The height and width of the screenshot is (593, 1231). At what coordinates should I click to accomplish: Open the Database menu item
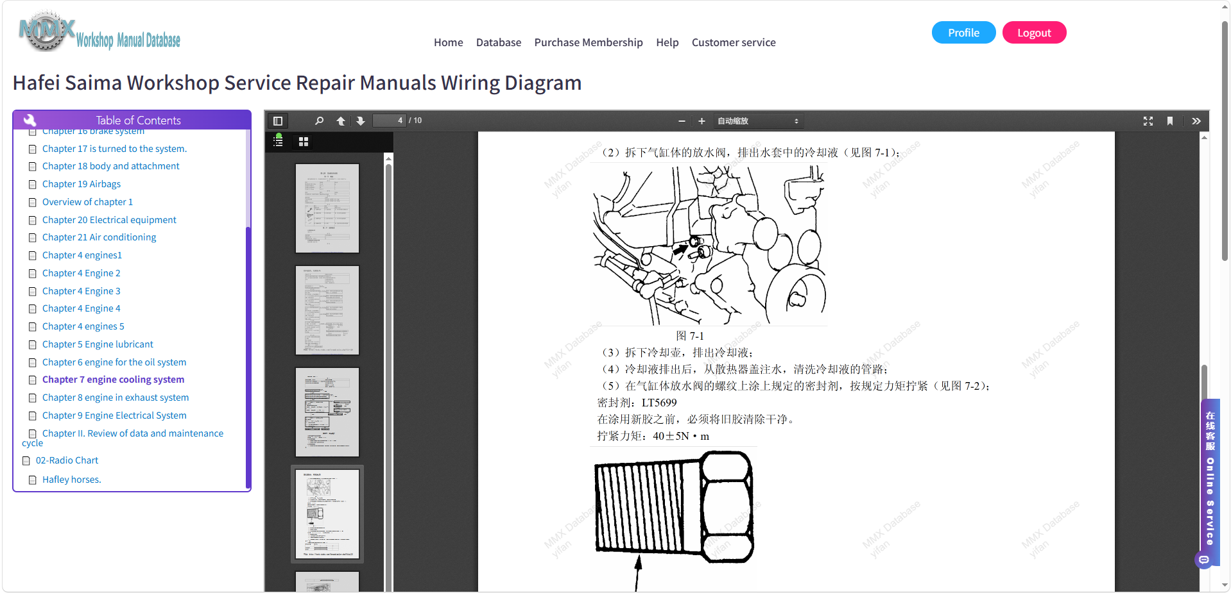(499, 42)
